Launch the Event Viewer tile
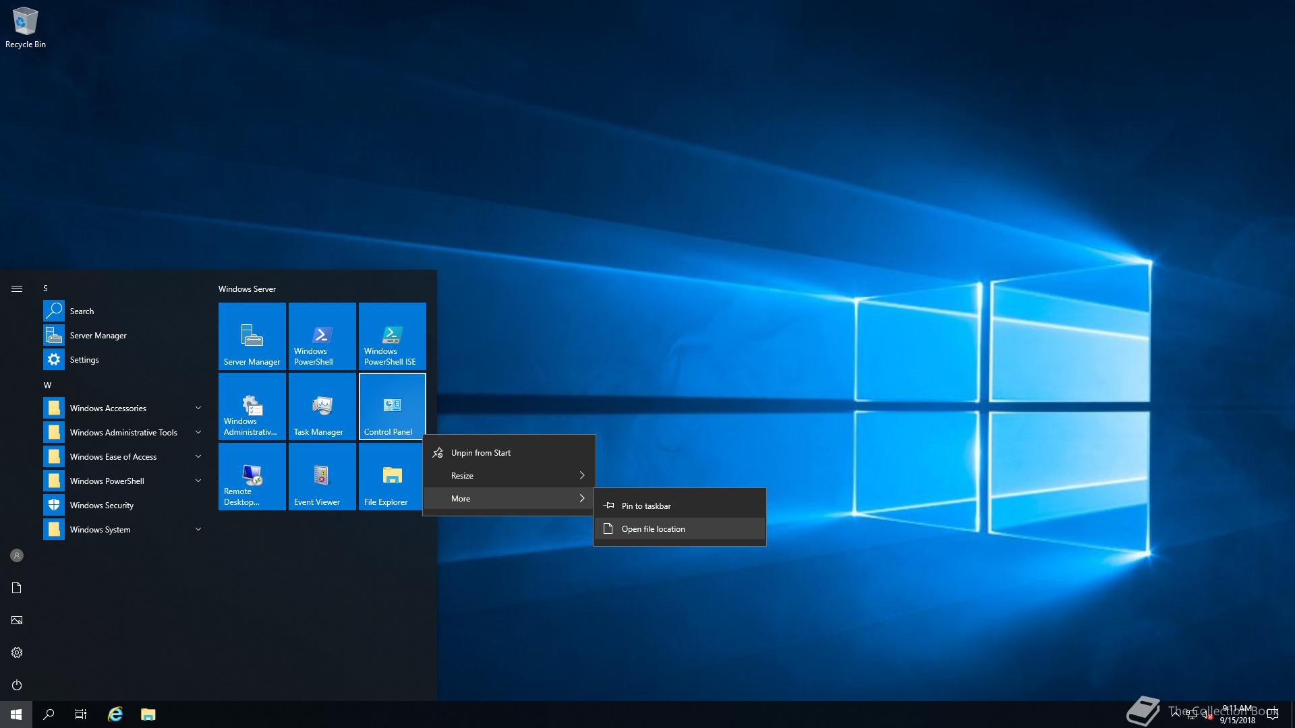The height and width of the screenshot is (728, 1295). (322, 477)
